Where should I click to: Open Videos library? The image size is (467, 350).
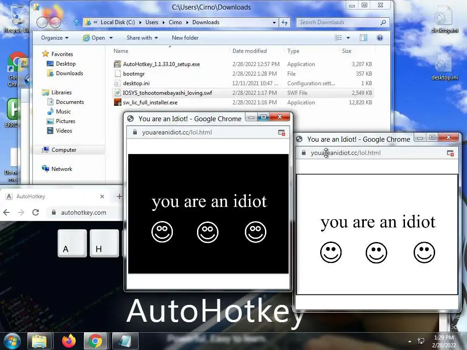coord(64,131)
